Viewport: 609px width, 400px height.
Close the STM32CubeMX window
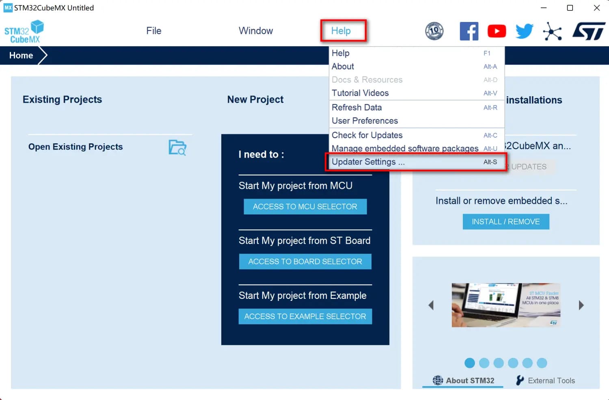pyautogui.click(x=596, y=8)
